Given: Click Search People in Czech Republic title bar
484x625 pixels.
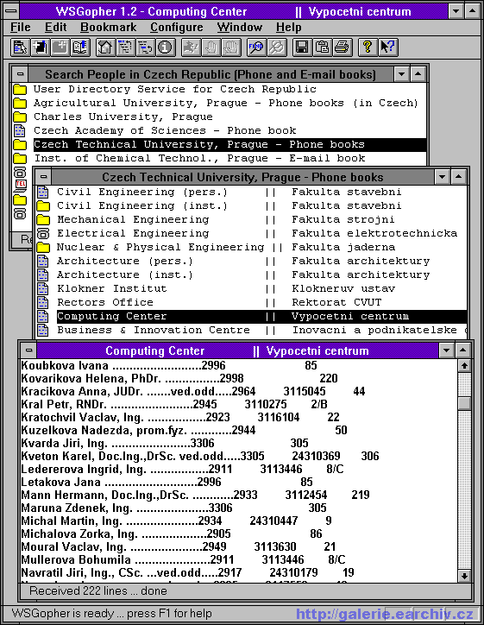Looking at the screenshot, I should [x=211, y=74].
